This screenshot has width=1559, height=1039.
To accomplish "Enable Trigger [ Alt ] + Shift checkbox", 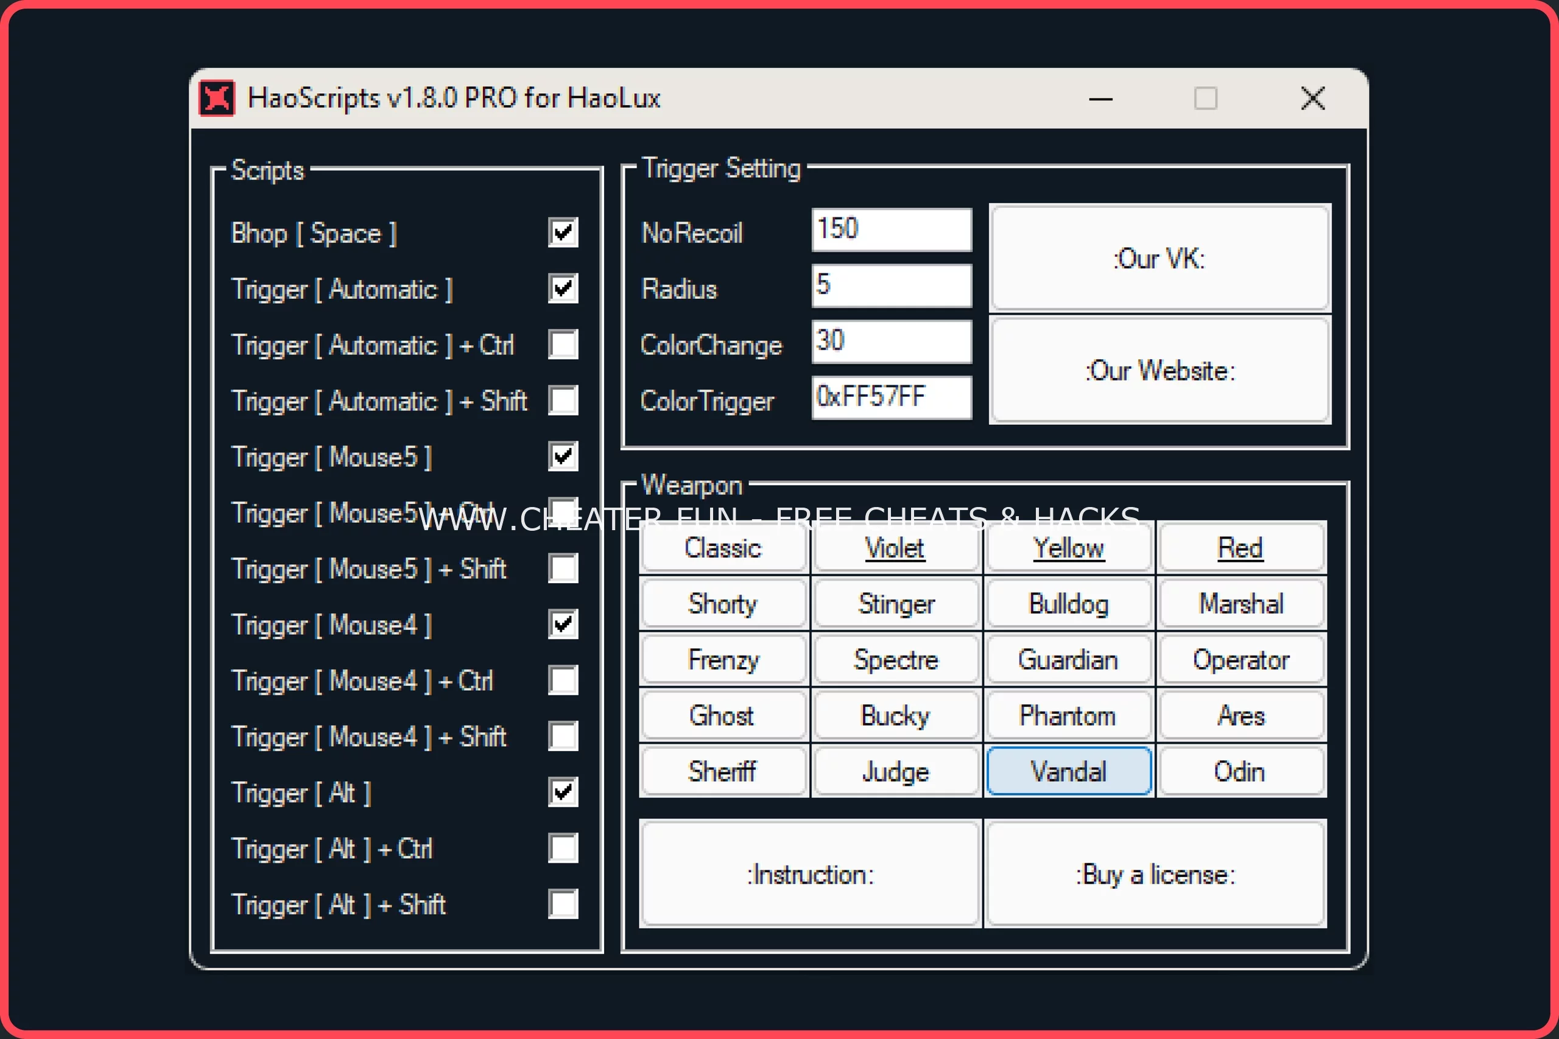I will 563,904.
